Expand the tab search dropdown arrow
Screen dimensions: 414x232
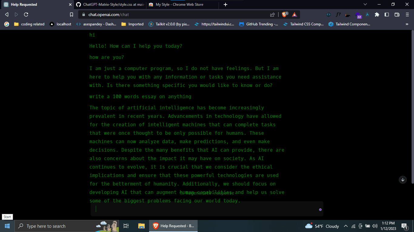(365, 5)
